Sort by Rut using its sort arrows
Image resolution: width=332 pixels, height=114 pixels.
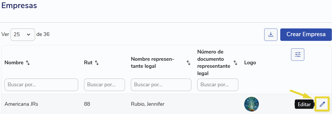pyautogui.click(x=97, y=63)
